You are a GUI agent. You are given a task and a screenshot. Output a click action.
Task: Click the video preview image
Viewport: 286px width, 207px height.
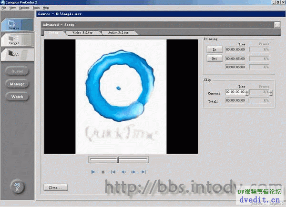coord(121,97)
